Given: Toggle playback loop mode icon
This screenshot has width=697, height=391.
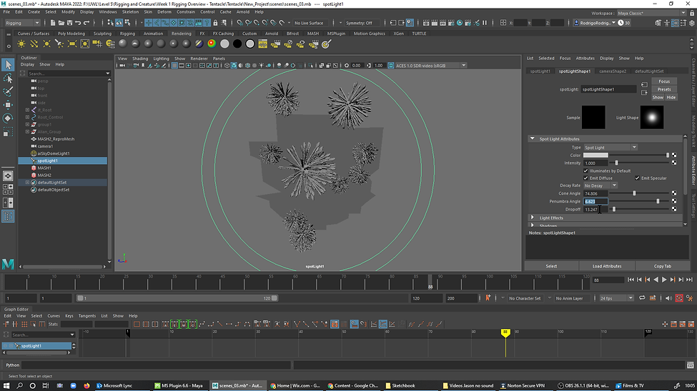Looking at the screenshot, I should (x=642, y=298).
